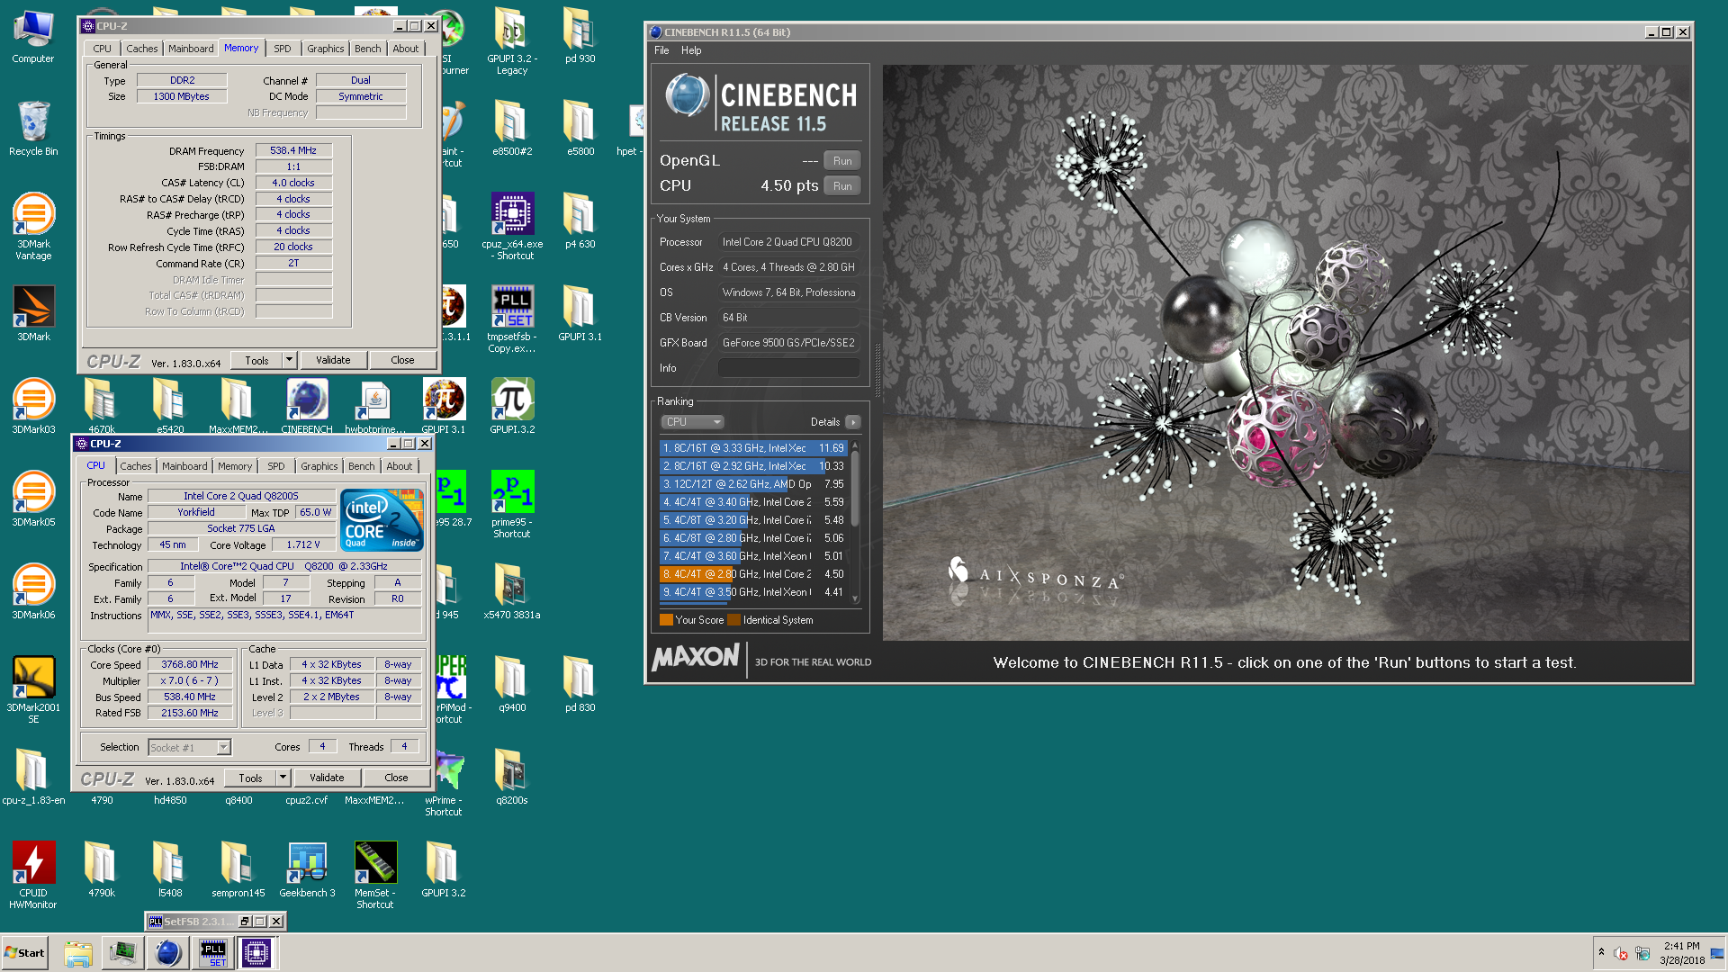Click Validate in upper CPU-Z window

(x=333, y=360)
